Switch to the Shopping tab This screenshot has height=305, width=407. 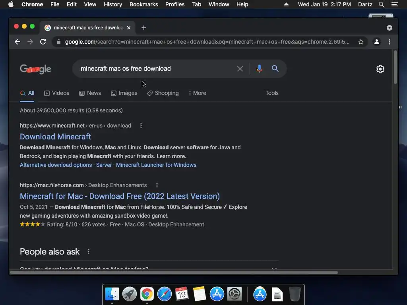pyautogui.click(x=163, y=93)
